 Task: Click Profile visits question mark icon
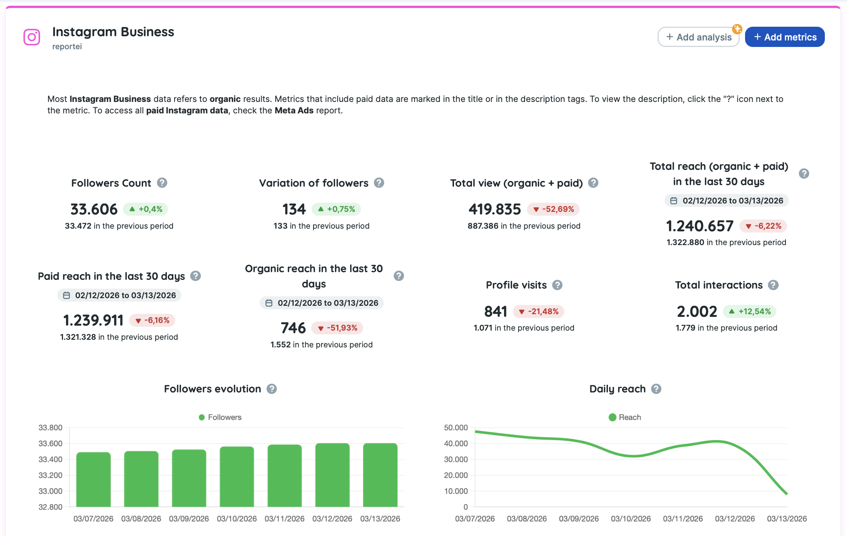pos(558,285)
